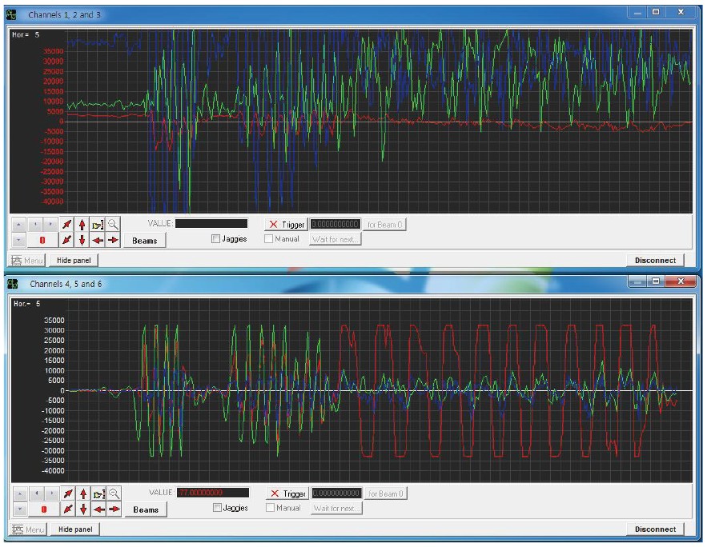Viewport: 707px width, 547px height.
Task: Click yellow pointing-hand icon in Channels 4, 5 and 6 panel
Action: point(98,493)
